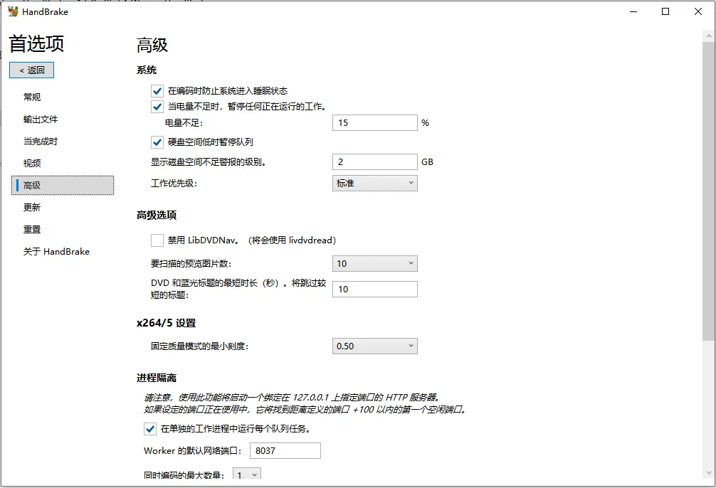Screen dimensions: 716x488
Task: Click the scrollbar down arrow
Action: [x=709, y=473]
